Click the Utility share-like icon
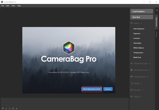The width and height of the screenshot is (159, 110). point(131,96)
